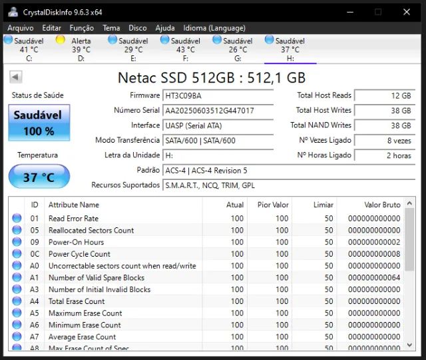Click the Letra da Unidade field
The width and height of the screenshot is (426, 360).
click(x=218, y=155)
